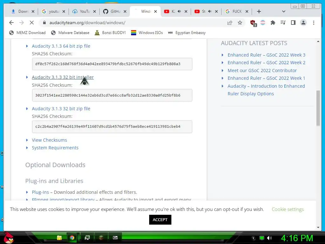Click the lock icon in the address bar
This screenshot has height=244, width=325.
tap(44, 23)
